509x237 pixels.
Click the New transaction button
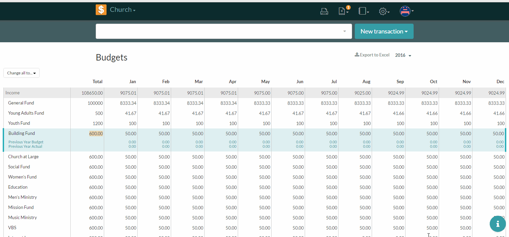click(x=384, y=31)
